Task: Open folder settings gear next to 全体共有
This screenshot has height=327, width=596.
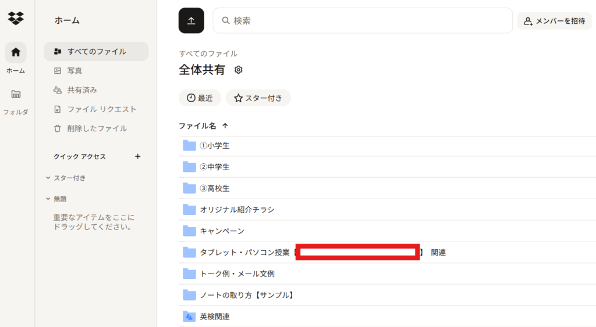Action: click(x=238, y=70)
